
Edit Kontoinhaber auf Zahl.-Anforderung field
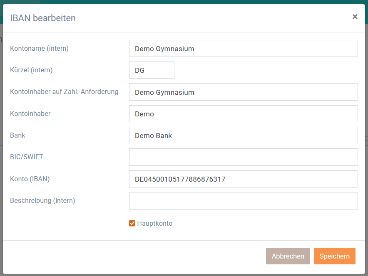[244, 92]
